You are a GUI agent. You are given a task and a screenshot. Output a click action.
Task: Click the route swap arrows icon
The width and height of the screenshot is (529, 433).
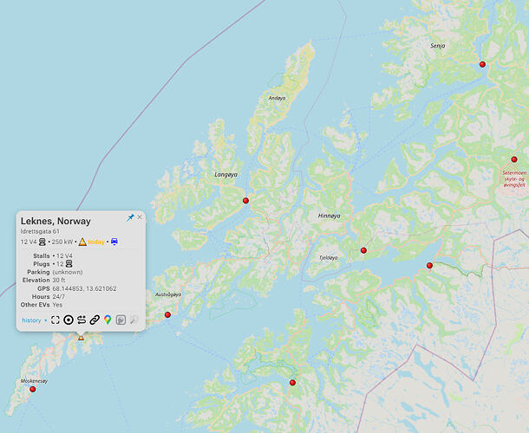82,320
